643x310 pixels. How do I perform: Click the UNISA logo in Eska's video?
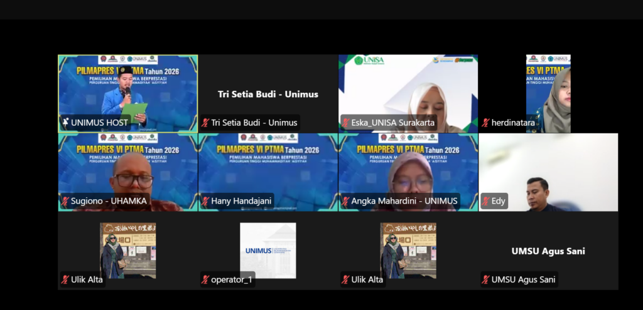point(369,61)
